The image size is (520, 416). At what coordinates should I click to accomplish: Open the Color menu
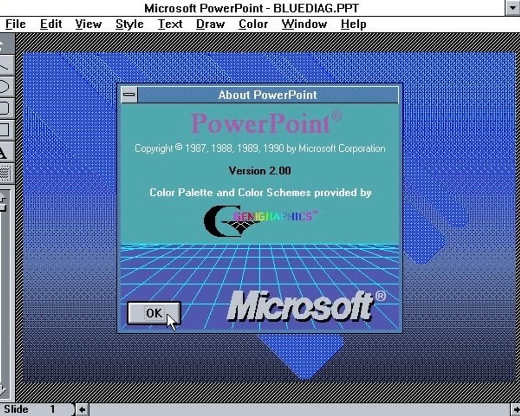click(x=253, y=24)
